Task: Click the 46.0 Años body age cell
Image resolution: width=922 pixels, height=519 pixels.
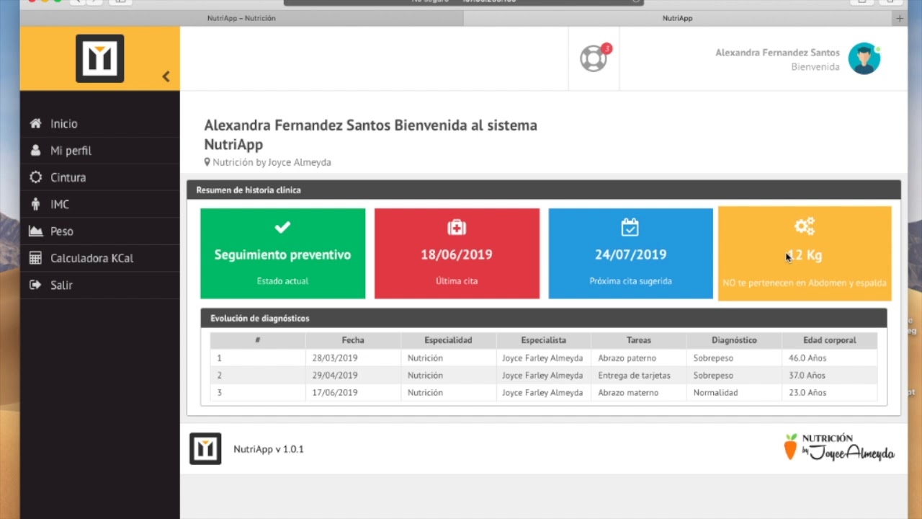Action: (x=830, y=358)
